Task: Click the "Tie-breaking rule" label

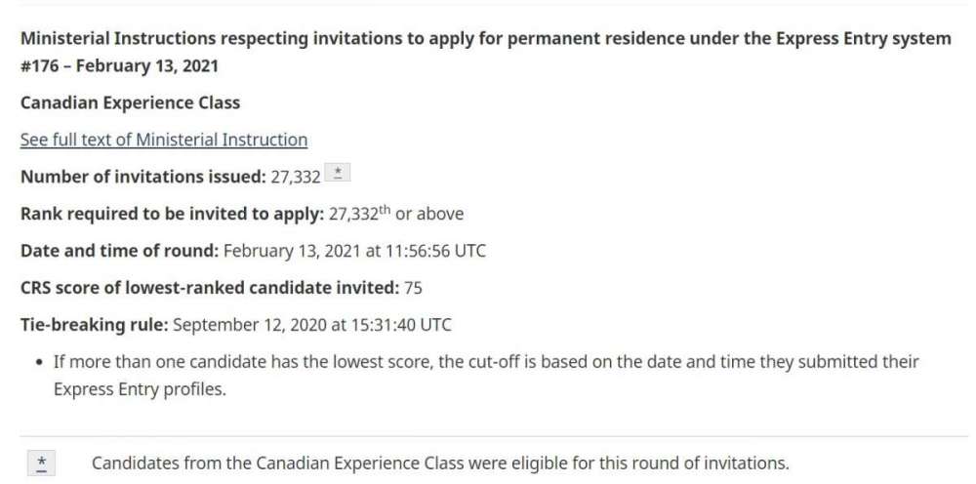Action: tap(95, 324)
